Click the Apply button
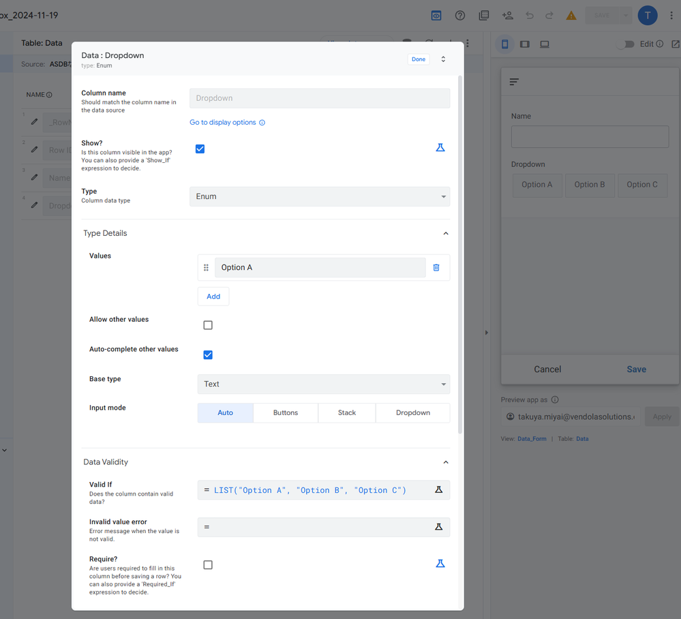The image size is (681, 619). coord(662,417)
